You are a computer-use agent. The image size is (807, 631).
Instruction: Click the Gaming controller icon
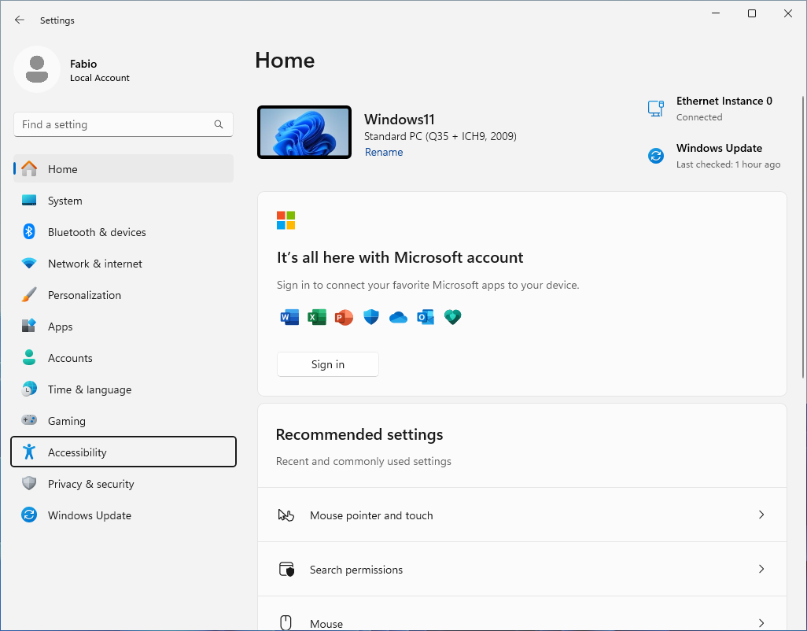pos(29,420)
